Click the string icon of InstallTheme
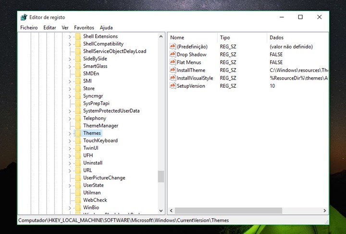Viewport: 346px width, 234px height. pyautogui.click(x=173, y=70)
